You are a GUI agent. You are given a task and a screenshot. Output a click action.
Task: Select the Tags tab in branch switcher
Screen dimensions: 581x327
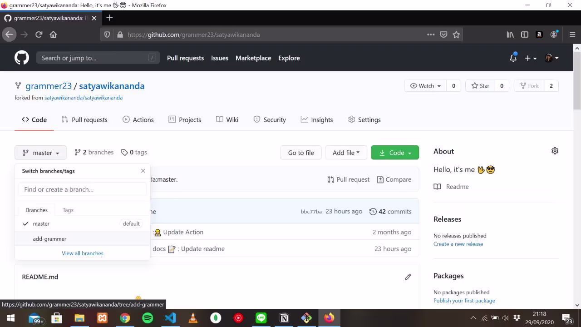coord(68,210)
